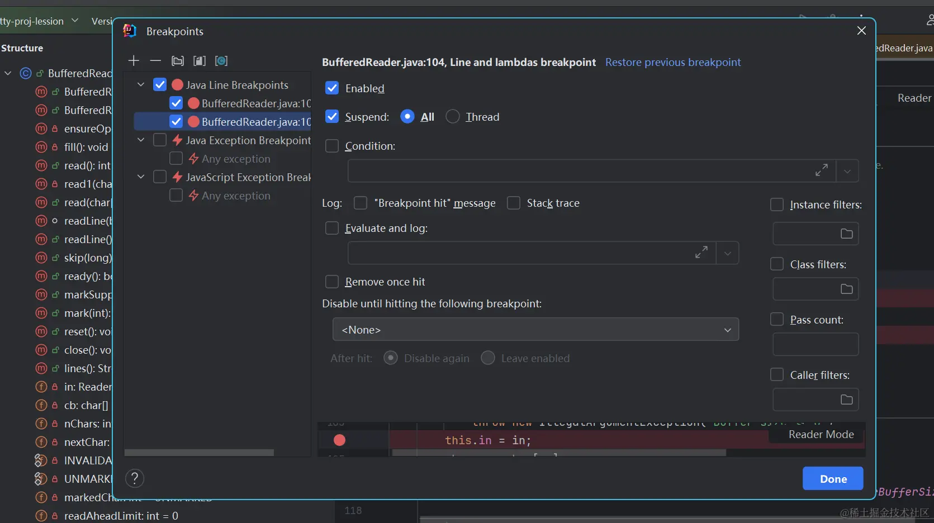Browse Instance filters folder icon
This screenshot has height=523, width=934.
tap(847, 234)
